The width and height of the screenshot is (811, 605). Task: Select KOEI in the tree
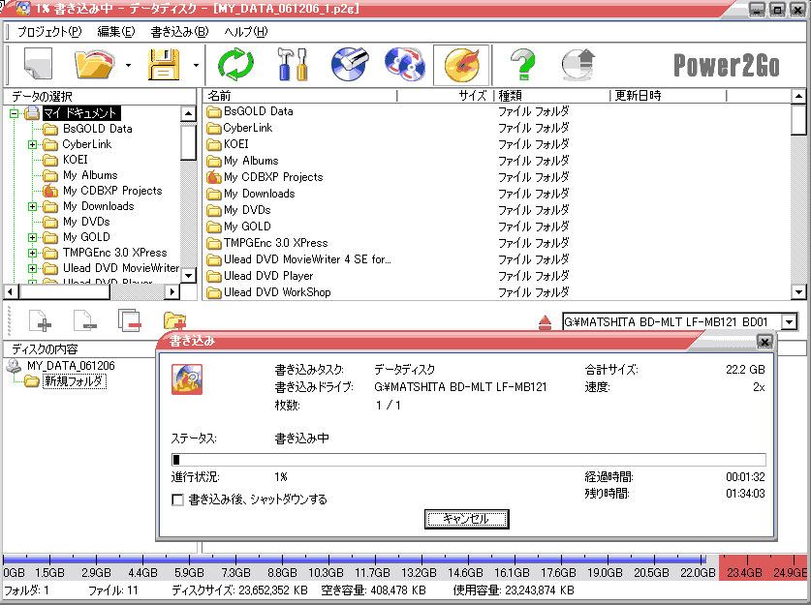[x=75, y=160]
